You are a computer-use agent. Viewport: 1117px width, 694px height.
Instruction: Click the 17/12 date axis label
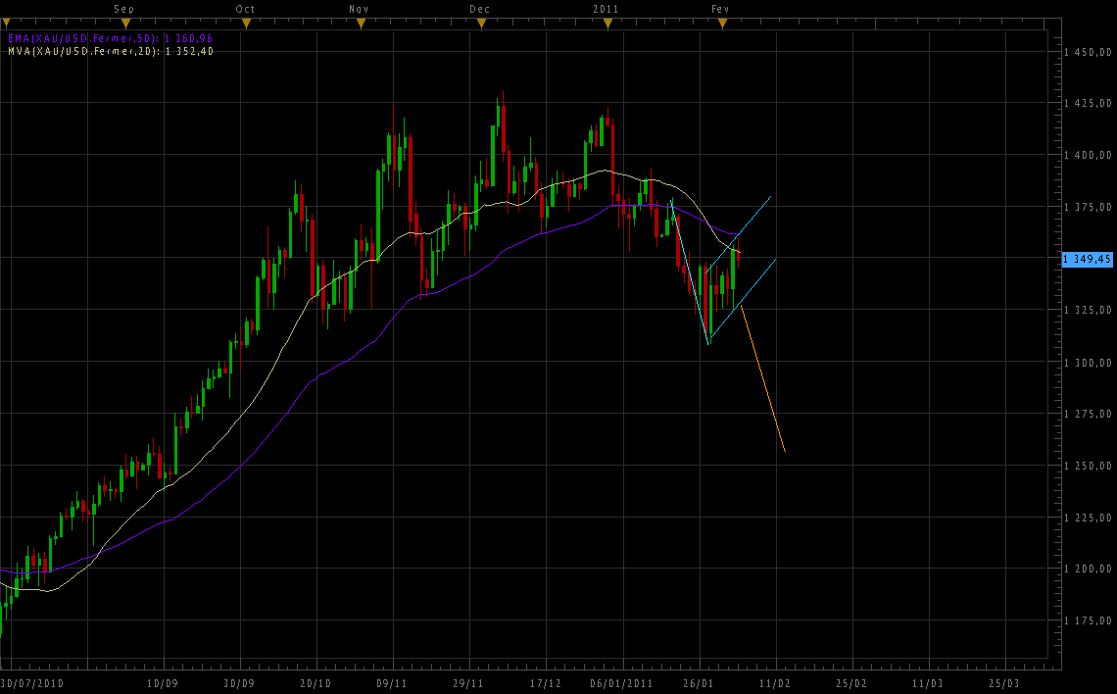click(x=545, y=683)
